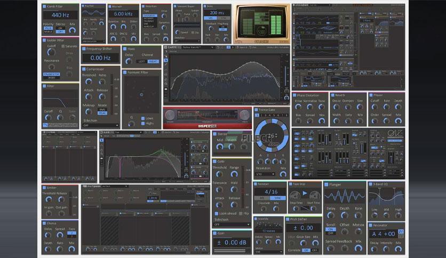This screenshot has height=258, width=446.
Task: Click the Trance Gate enable icon
Action: [x=257, y=109]
